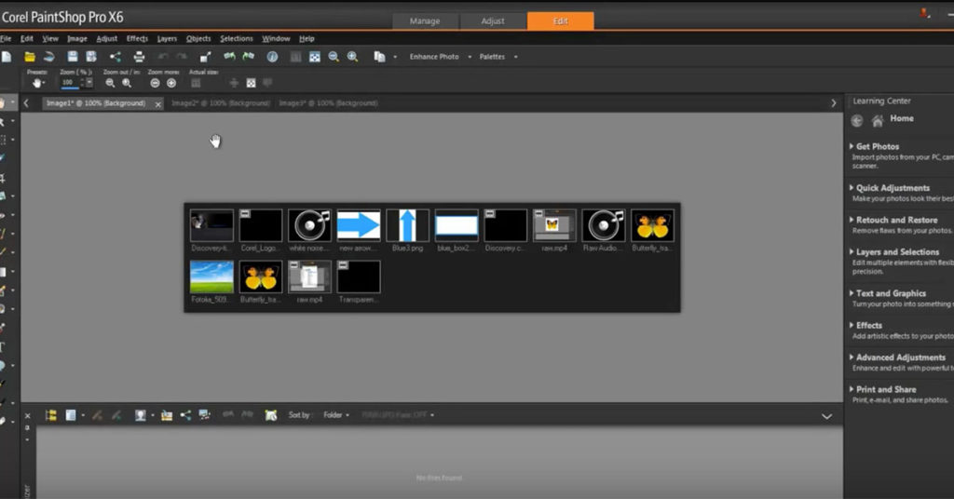Open the Layers menu
The image size is (954, 499).
[x=167, y=38]
